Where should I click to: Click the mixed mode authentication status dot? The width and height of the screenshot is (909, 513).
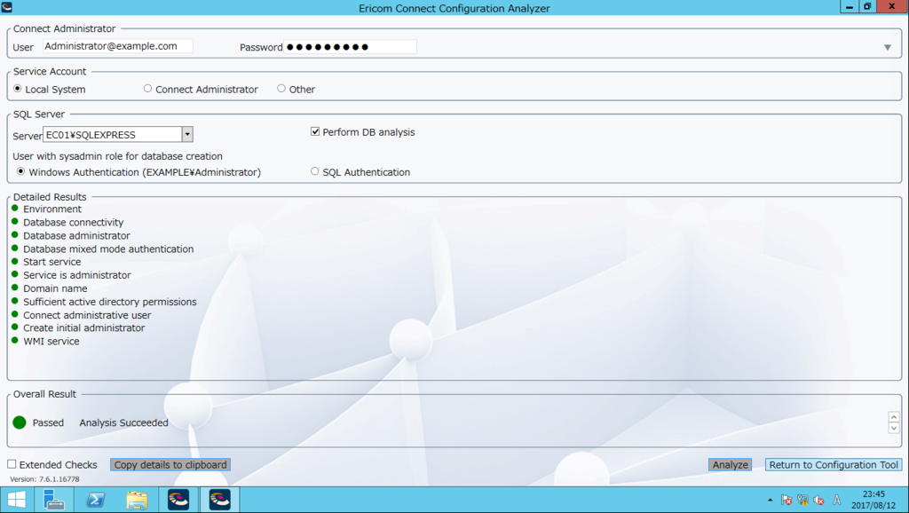point(15,249)
